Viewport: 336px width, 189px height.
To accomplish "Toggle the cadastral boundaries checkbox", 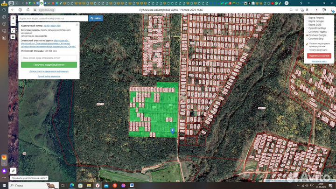I will (x=307, y=43).
